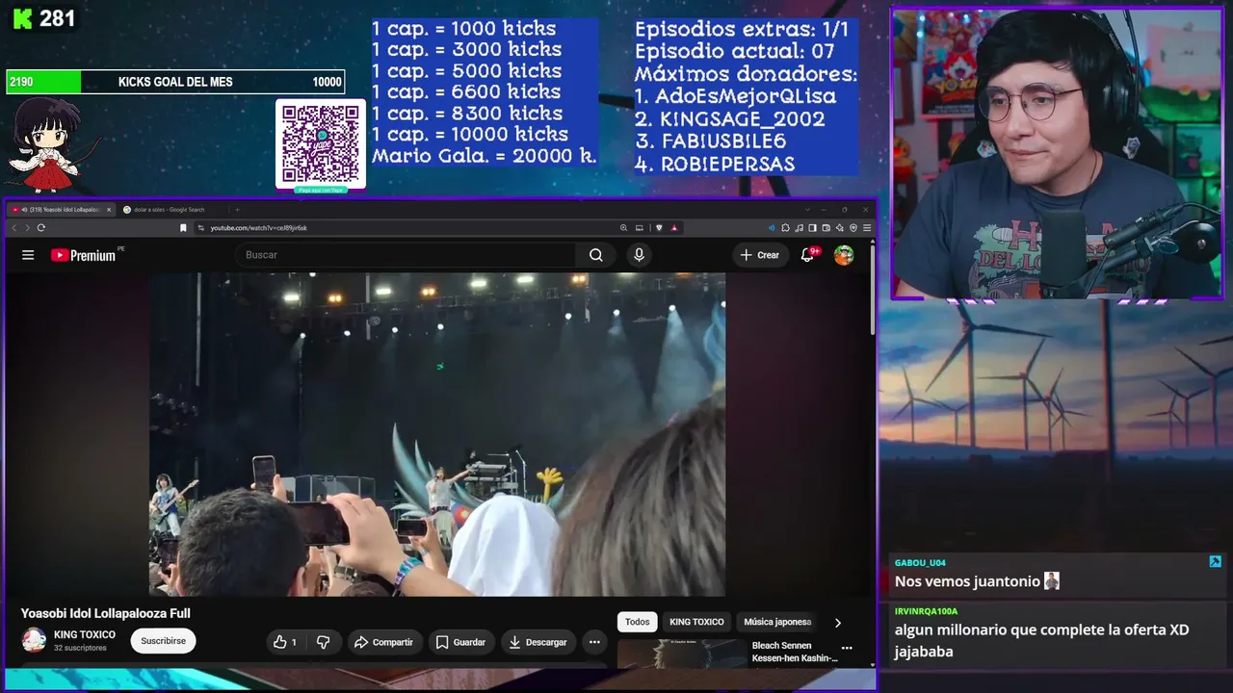This screenshot has height=693, width=1233.
Task: Select the Música japonesa filter chip
Action: point(777,622)
